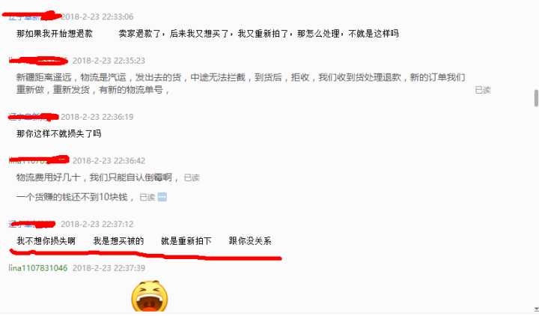This screenshot has width=539, height=316.
Task: Click the laughing emoji sticker
Action: pyautogui.click(x=150, y=296)
